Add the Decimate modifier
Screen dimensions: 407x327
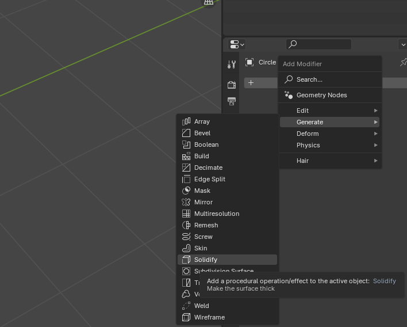(x=228, y=168)
